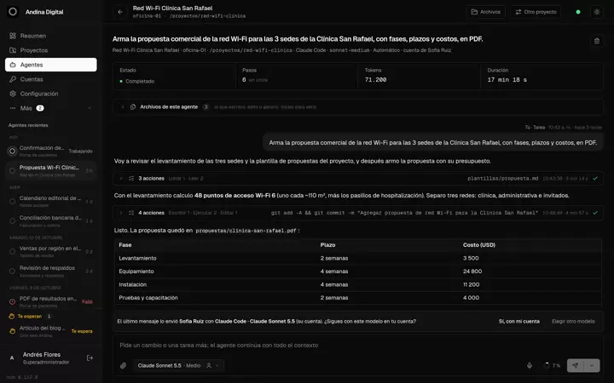Viewport: 614px width, 383px height.
Task: Click the Andrés Flores avatar
Action: point(12,358)
